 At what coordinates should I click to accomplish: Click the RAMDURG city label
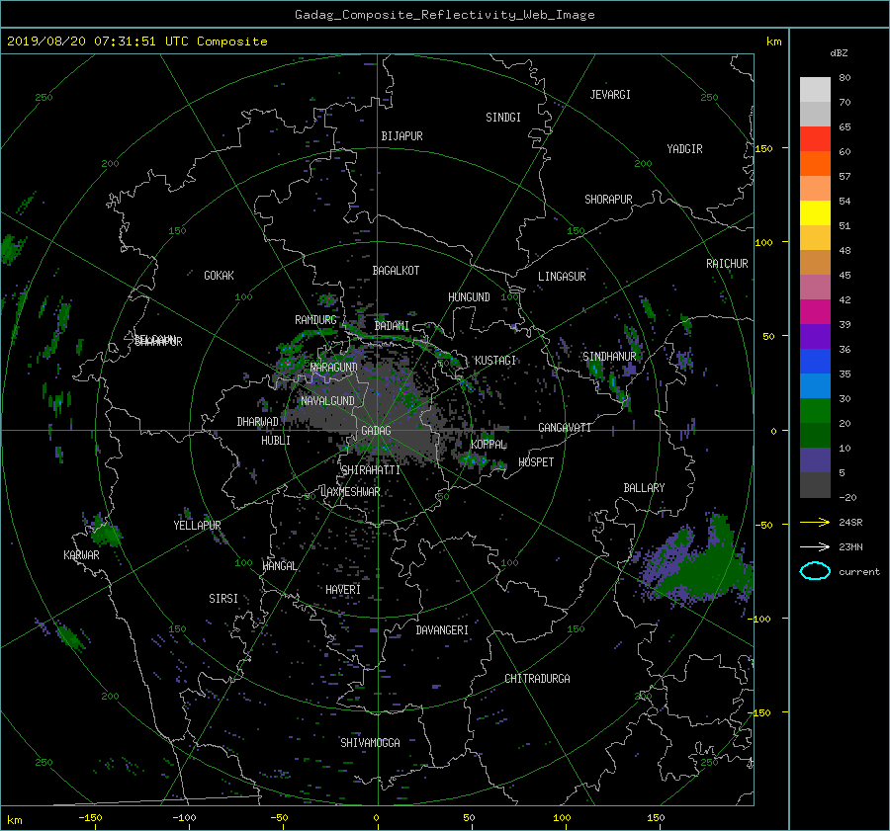(315, 320)
